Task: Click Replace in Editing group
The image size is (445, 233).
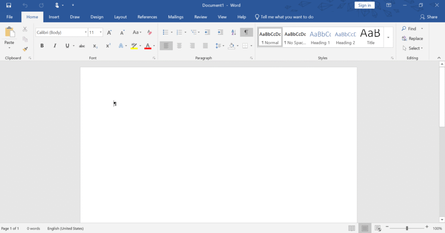Action: 412,38
